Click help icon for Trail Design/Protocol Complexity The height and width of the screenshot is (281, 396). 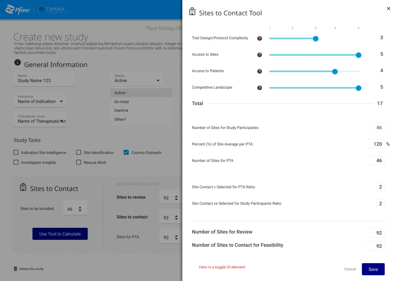click(259, 39)
